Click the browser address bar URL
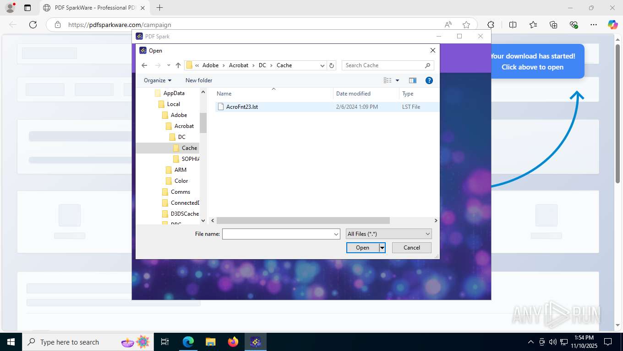Viewport: 623px width, 351px height. coord(120,25)
